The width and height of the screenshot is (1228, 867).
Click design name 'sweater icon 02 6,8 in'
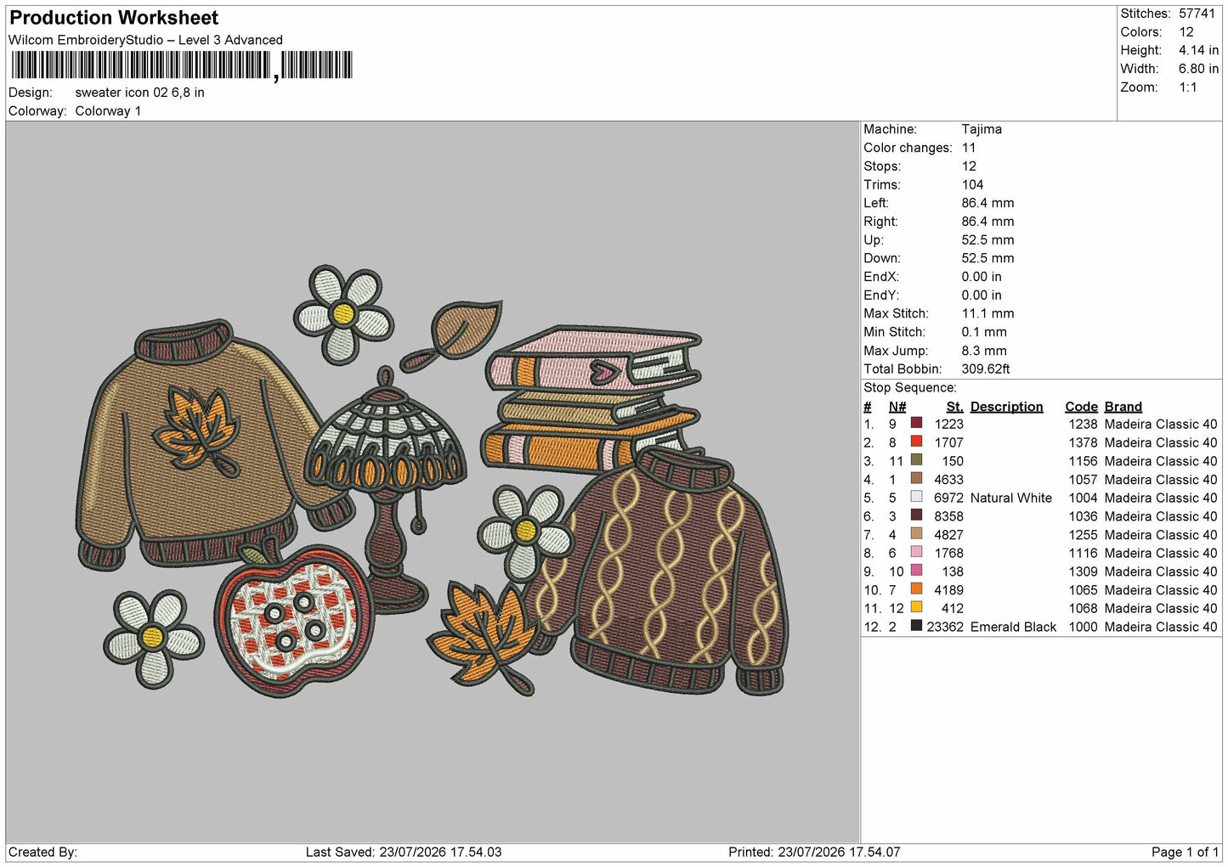(139, 93)
